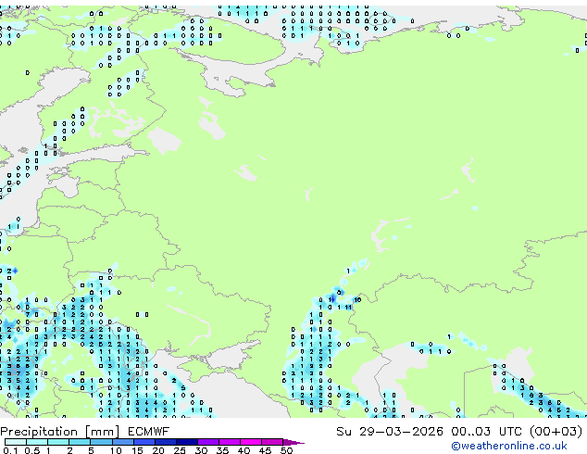587x454 pixels.
Task: Click the legend value "25"
Action: pyautogui.click(x=180, y=450)
